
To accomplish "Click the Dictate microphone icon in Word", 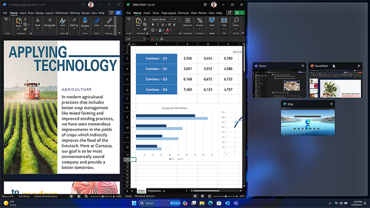I will (x=85, y=21).
